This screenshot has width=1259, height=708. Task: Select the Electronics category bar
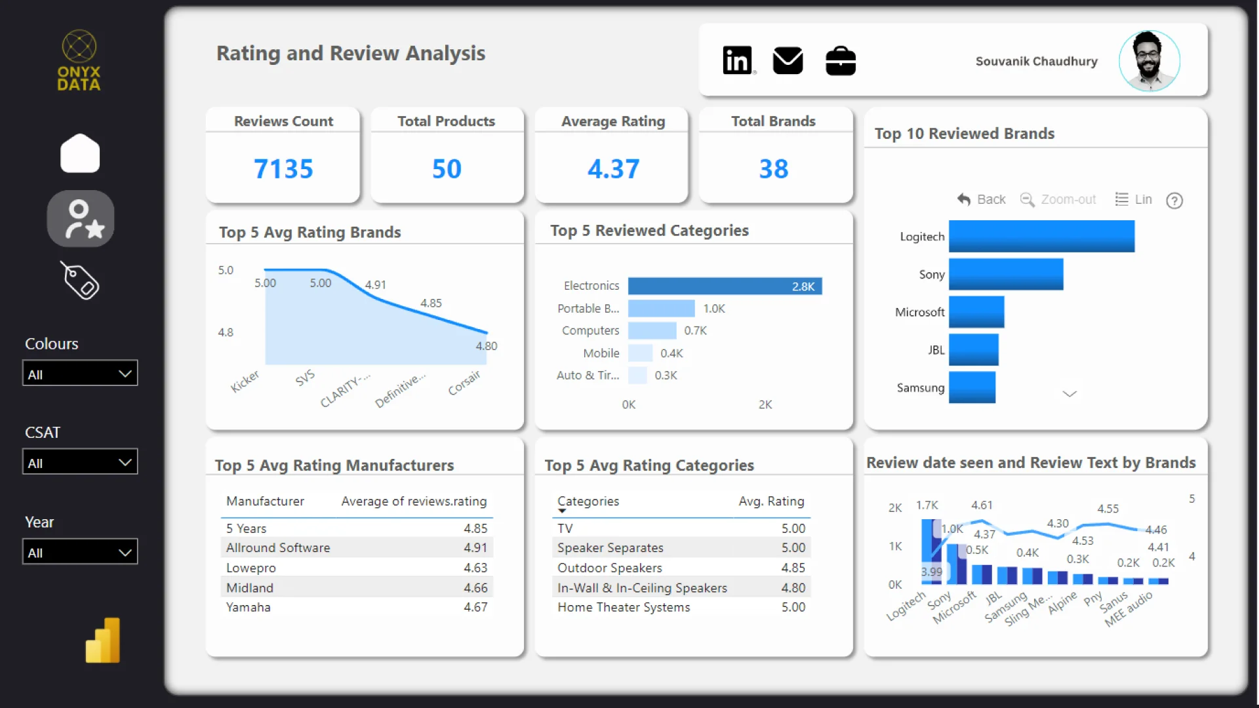tap(725, 286)
